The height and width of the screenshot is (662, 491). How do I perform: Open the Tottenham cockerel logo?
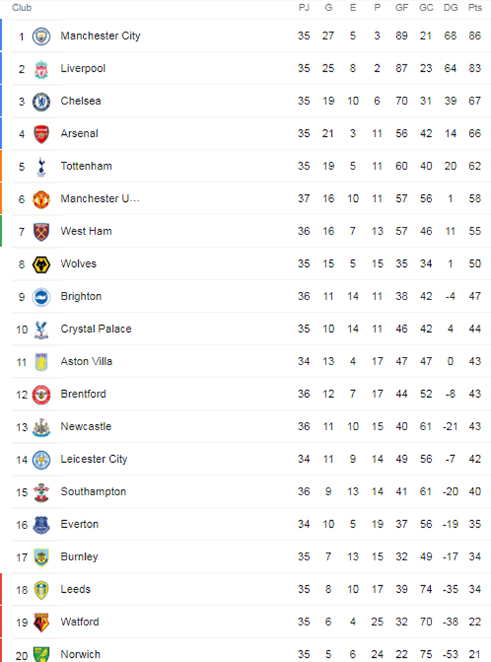click(41, 166)
